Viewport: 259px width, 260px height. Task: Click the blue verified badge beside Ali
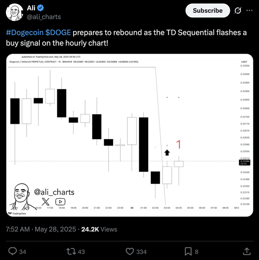[42, 8]
